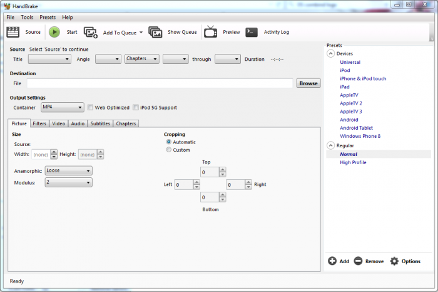Click the Height value field

pyautogui.click(x=88, y=154)
